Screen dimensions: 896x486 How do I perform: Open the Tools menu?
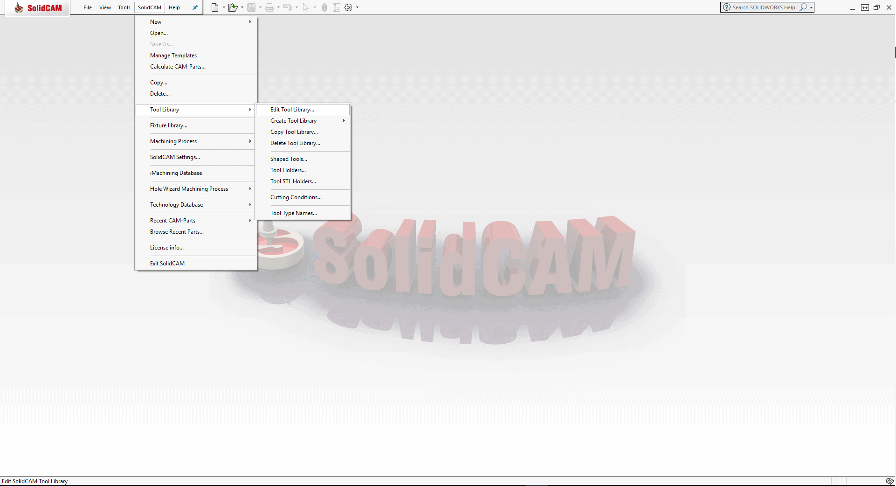pos(124,7)
